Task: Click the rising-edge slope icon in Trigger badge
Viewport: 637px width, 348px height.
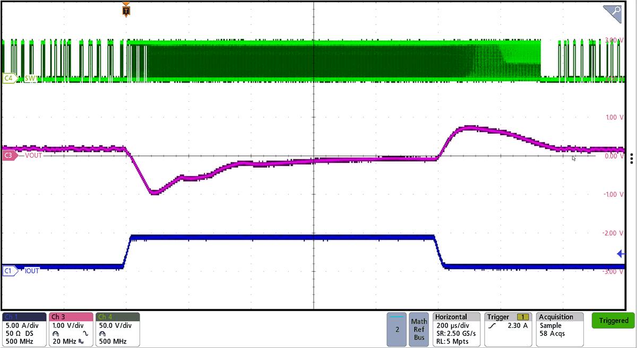Action: 492,326
